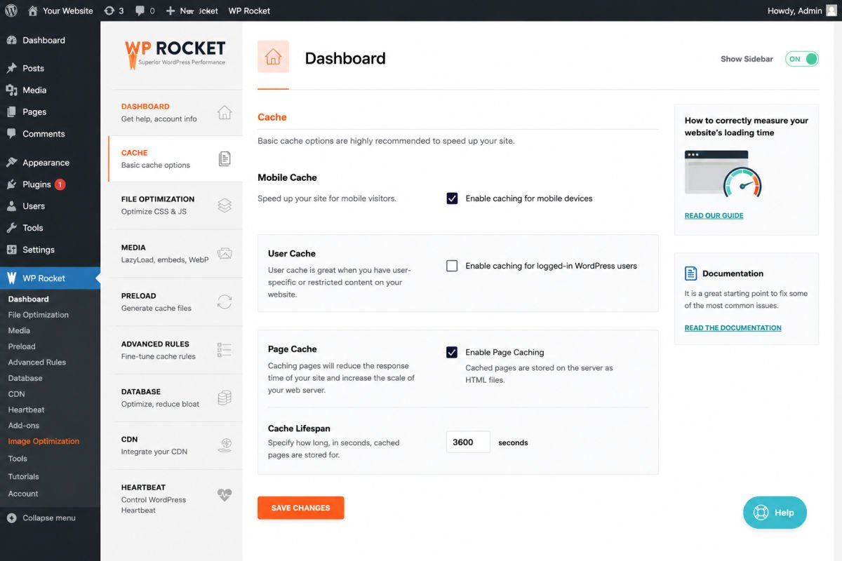The height and width of the screenshot is (561, 842).
Task: Click the "User Cache" heading
Action: 292,253
